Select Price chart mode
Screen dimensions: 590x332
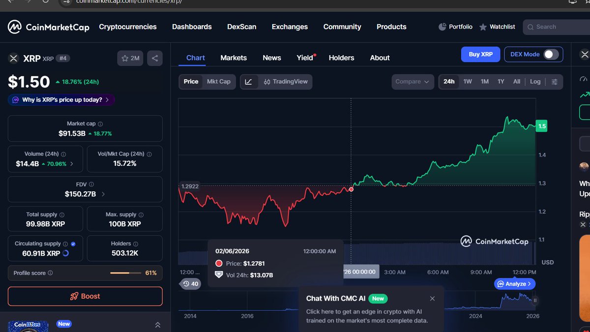click(191, 82)
